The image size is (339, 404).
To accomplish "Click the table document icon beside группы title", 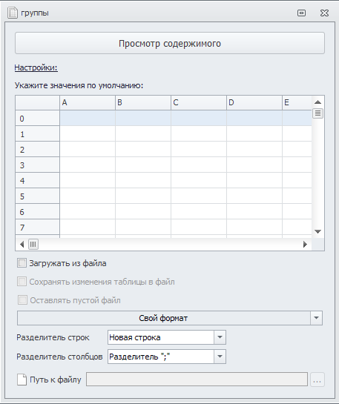I will coord(12,13).
